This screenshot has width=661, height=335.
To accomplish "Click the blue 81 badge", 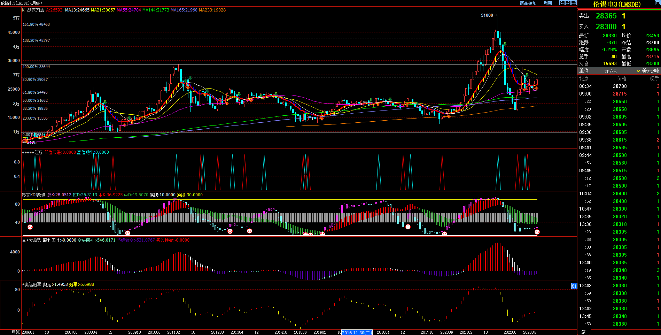I will pos(574,286).
